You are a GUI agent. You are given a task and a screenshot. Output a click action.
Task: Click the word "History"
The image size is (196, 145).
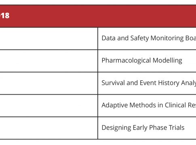coord(169,83)
